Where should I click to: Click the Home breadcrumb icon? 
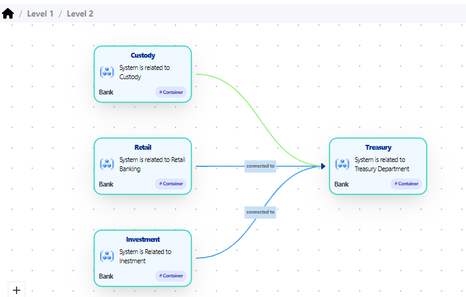[8, 13]
